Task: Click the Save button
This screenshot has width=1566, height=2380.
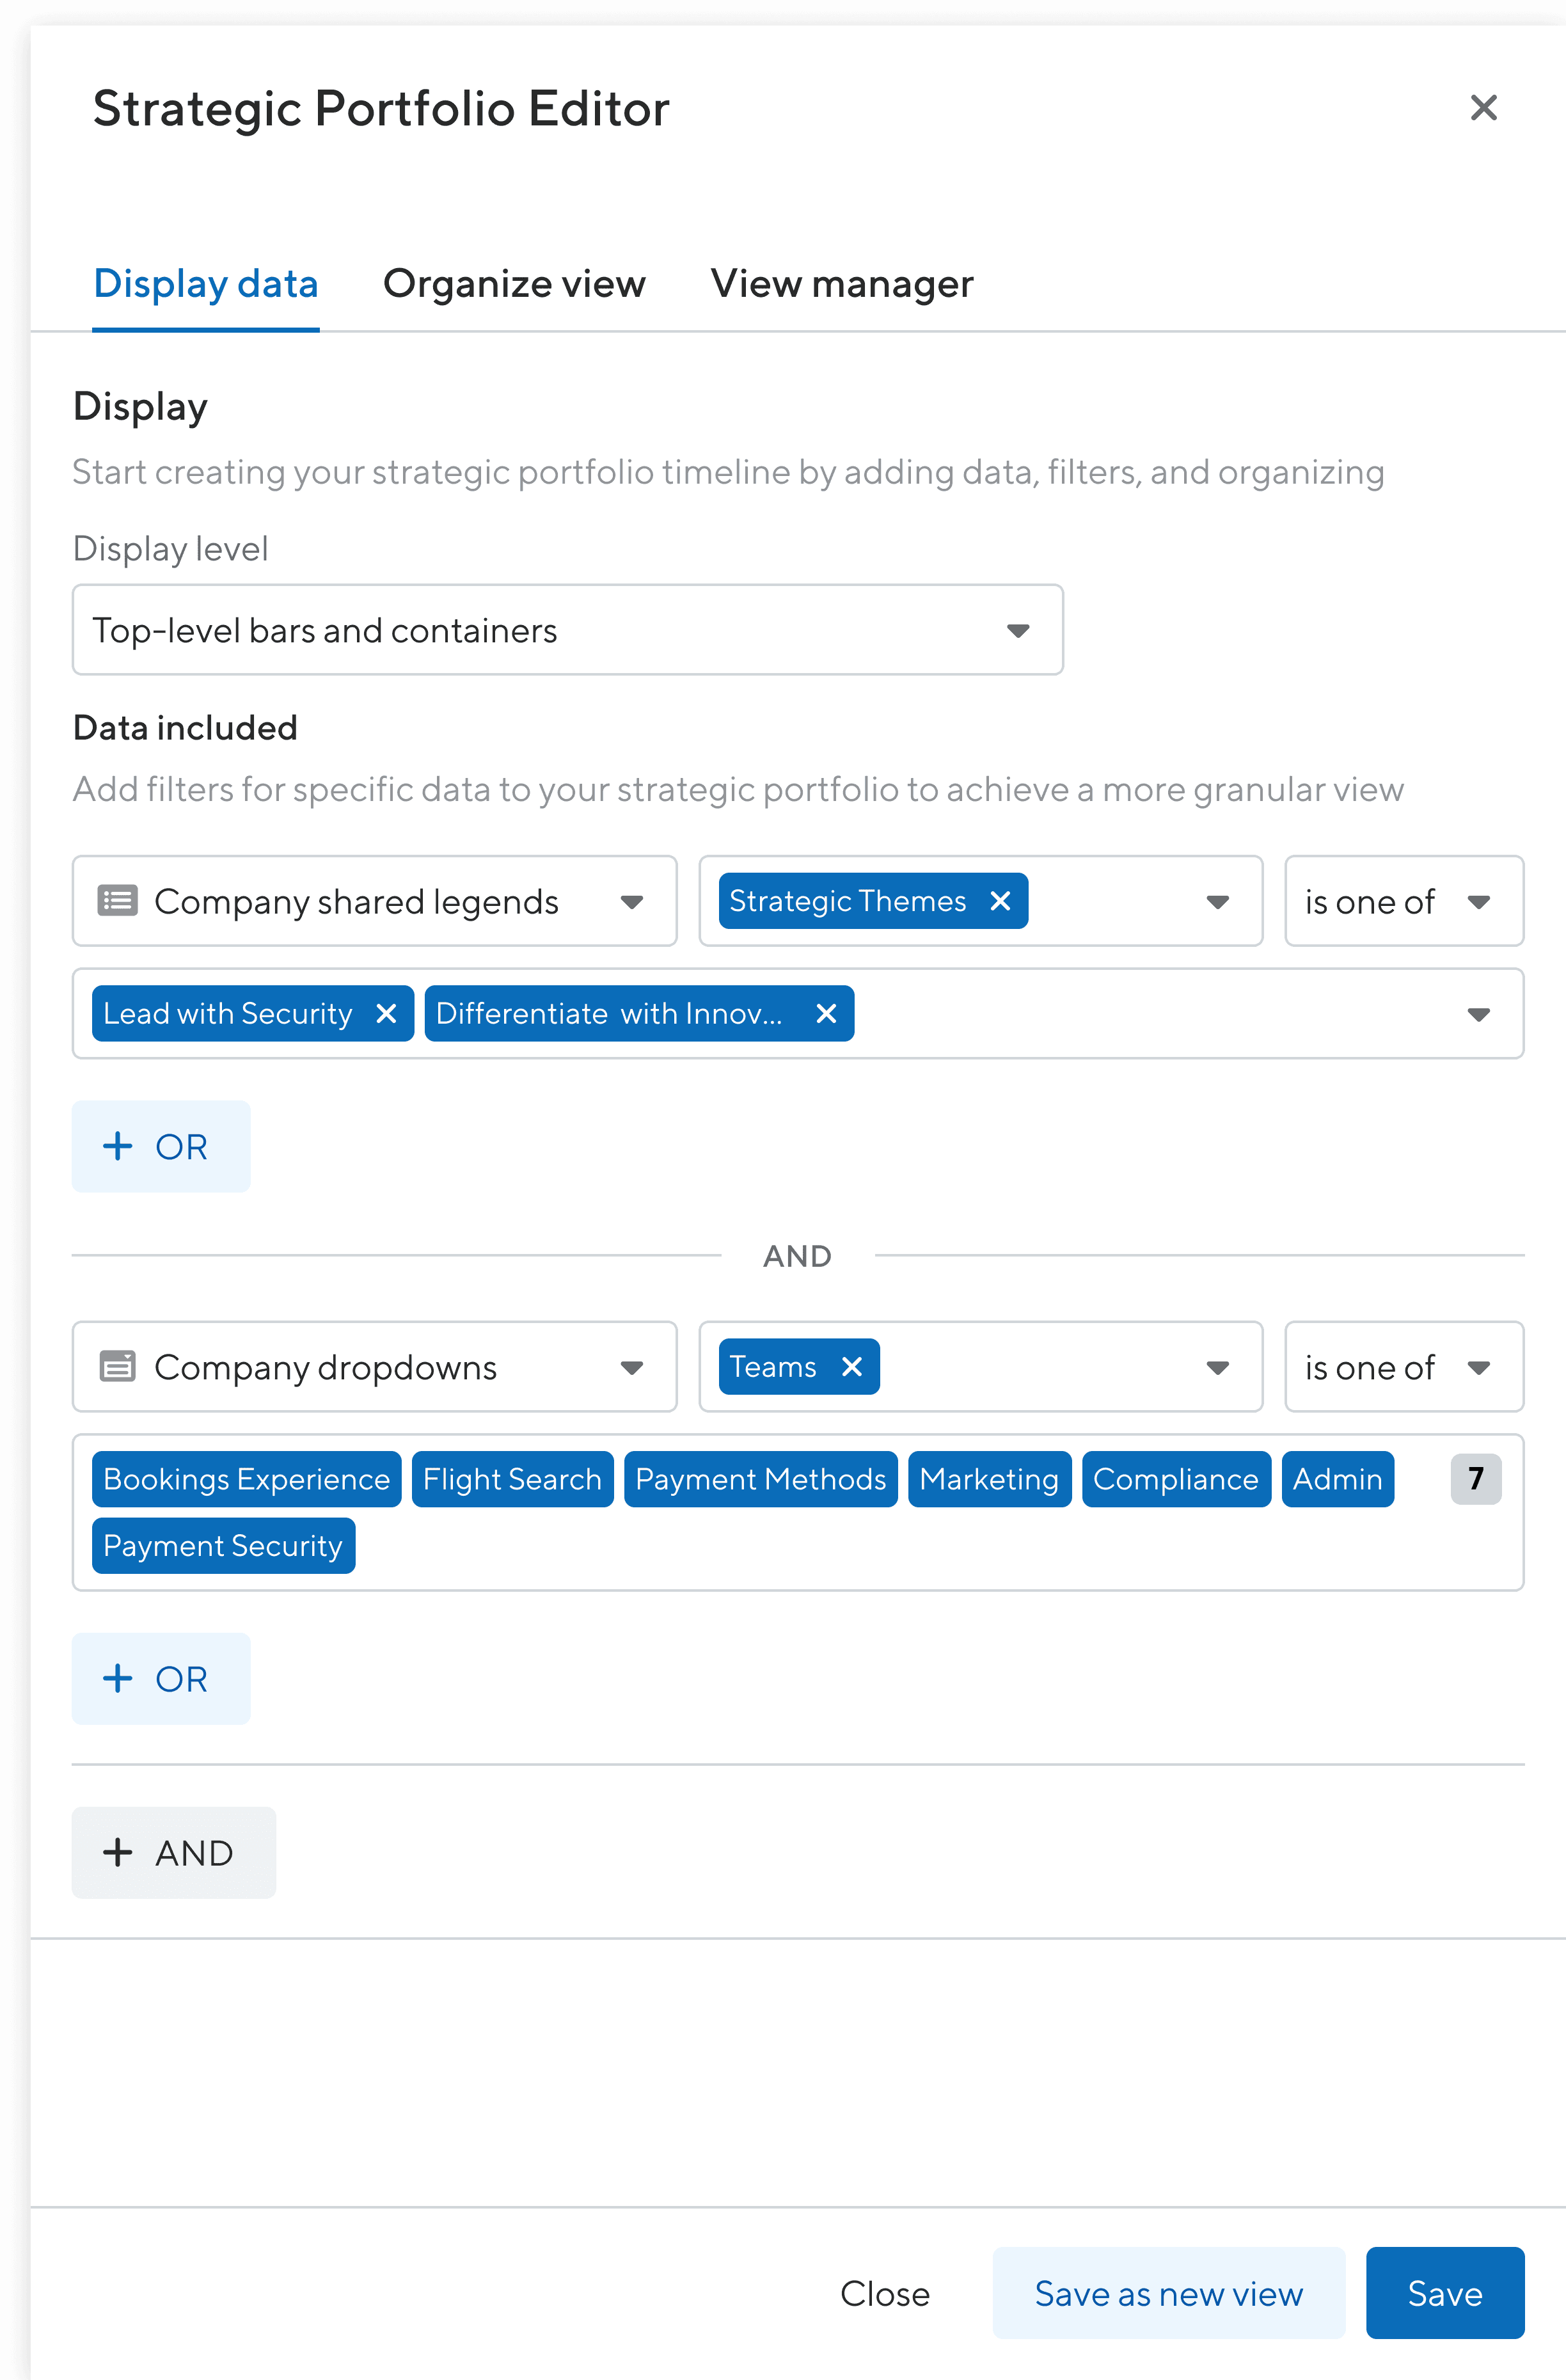Action: coord(1444,2293)
